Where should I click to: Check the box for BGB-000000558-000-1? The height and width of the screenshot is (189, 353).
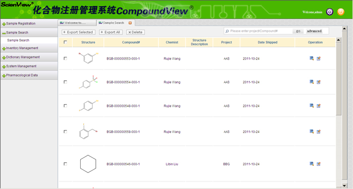(x=65, y=132)
